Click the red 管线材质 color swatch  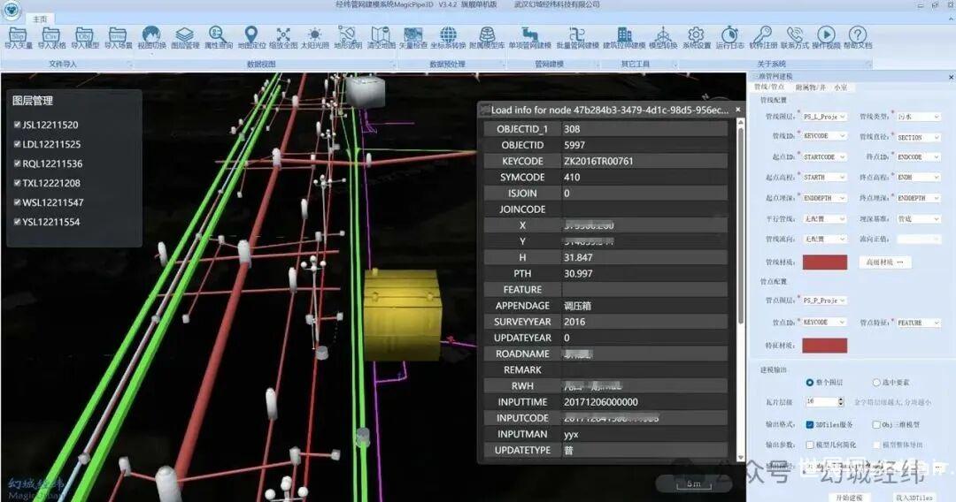(x=824, y=262)
